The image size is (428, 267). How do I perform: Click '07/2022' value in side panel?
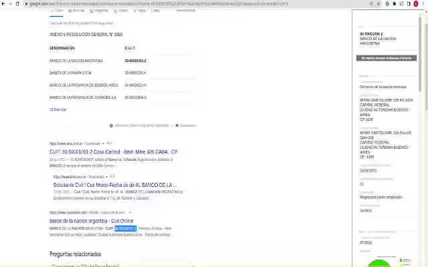366,242
